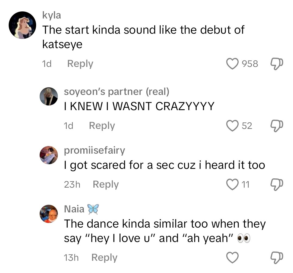
Task: Dislike soyeon's partner's comment
Action: click(277, 125)
